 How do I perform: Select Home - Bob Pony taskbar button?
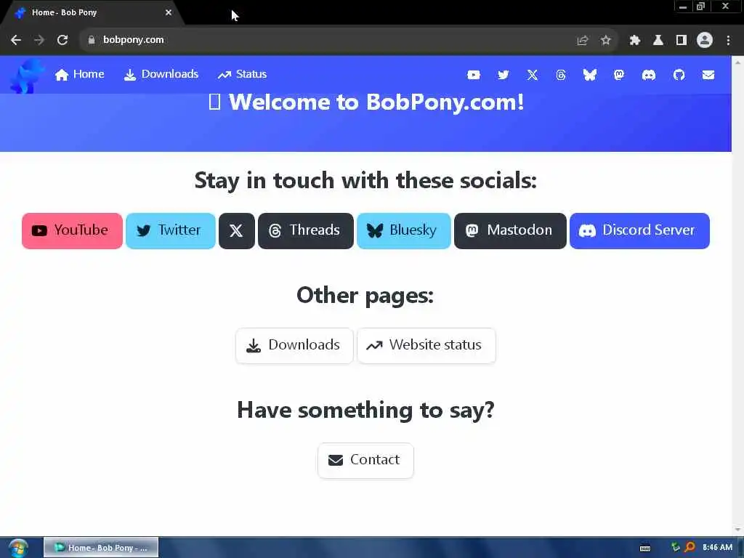(101, 548)
